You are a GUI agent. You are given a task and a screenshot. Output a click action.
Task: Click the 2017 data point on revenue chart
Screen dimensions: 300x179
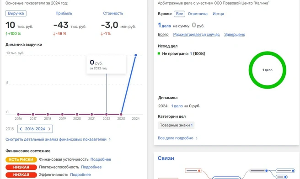point(33,114)
